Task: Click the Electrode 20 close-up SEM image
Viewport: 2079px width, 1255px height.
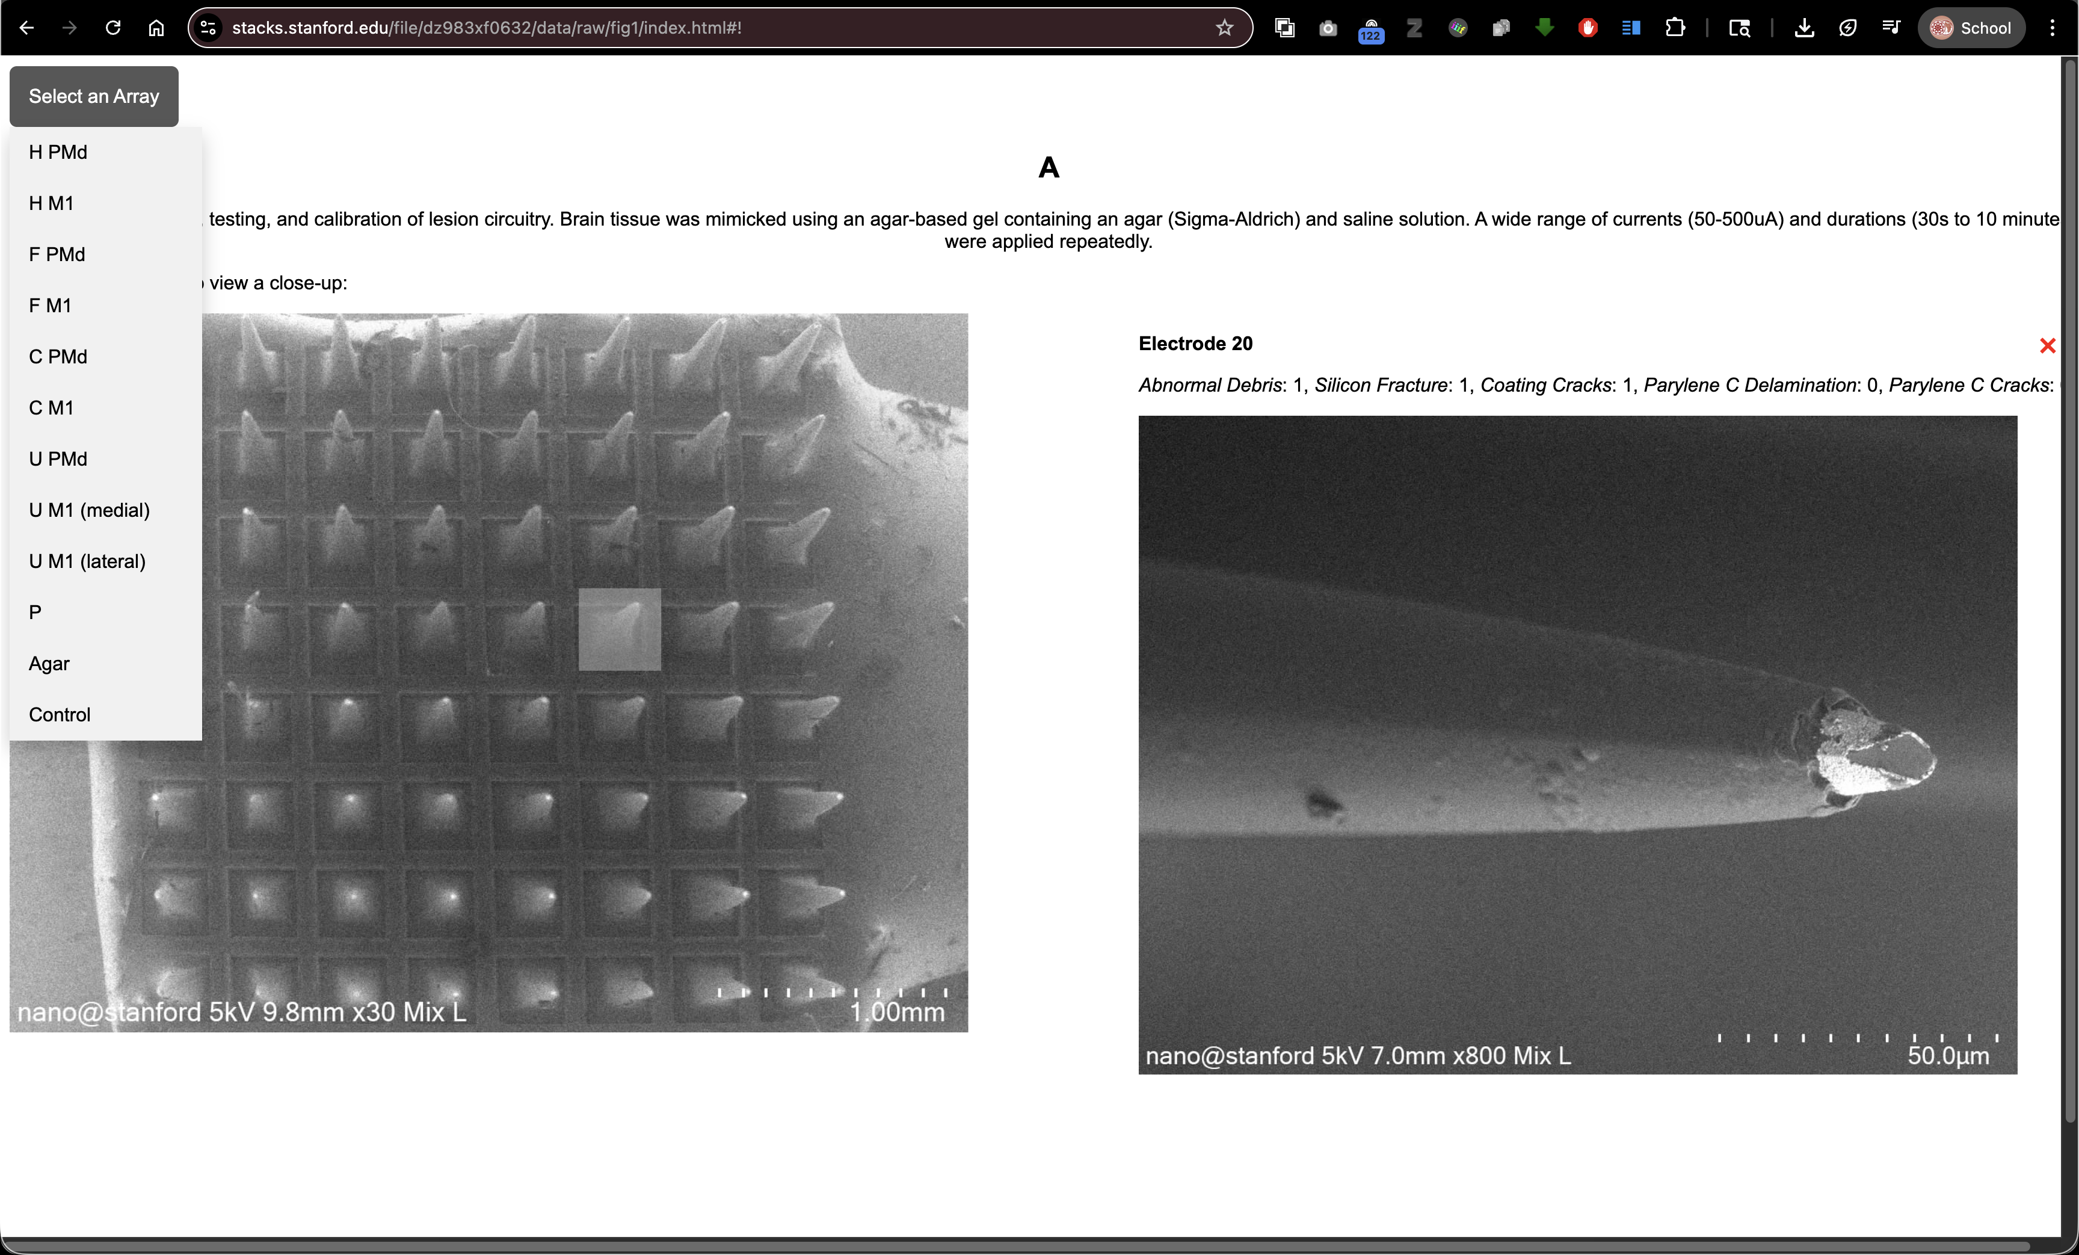Action: pyautogui.click(x=1577, y=744)
